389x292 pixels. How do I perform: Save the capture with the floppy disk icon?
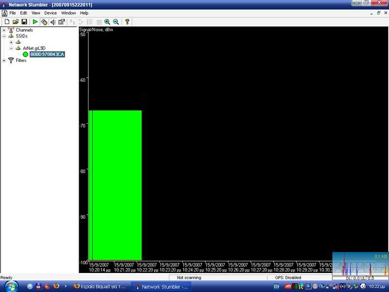pyautogui.click(x=24, y=22)
